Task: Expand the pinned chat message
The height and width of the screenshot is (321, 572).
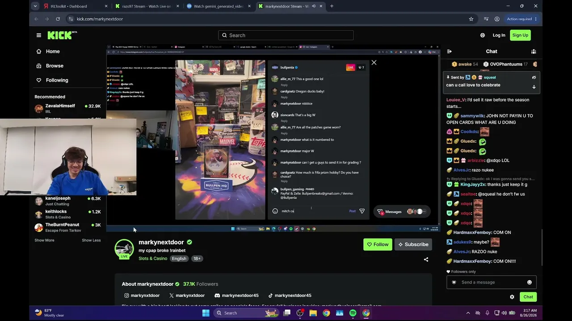Action: pos(534,87)
